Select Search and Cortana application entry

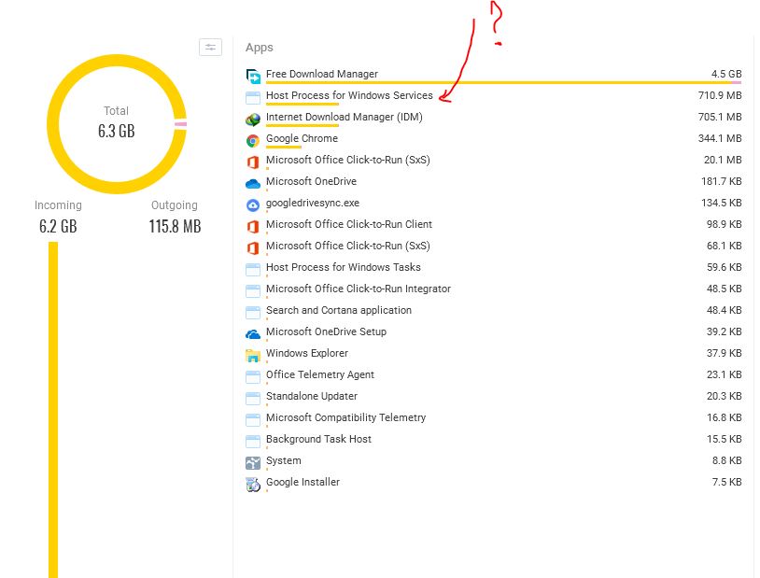pos(339,310)
